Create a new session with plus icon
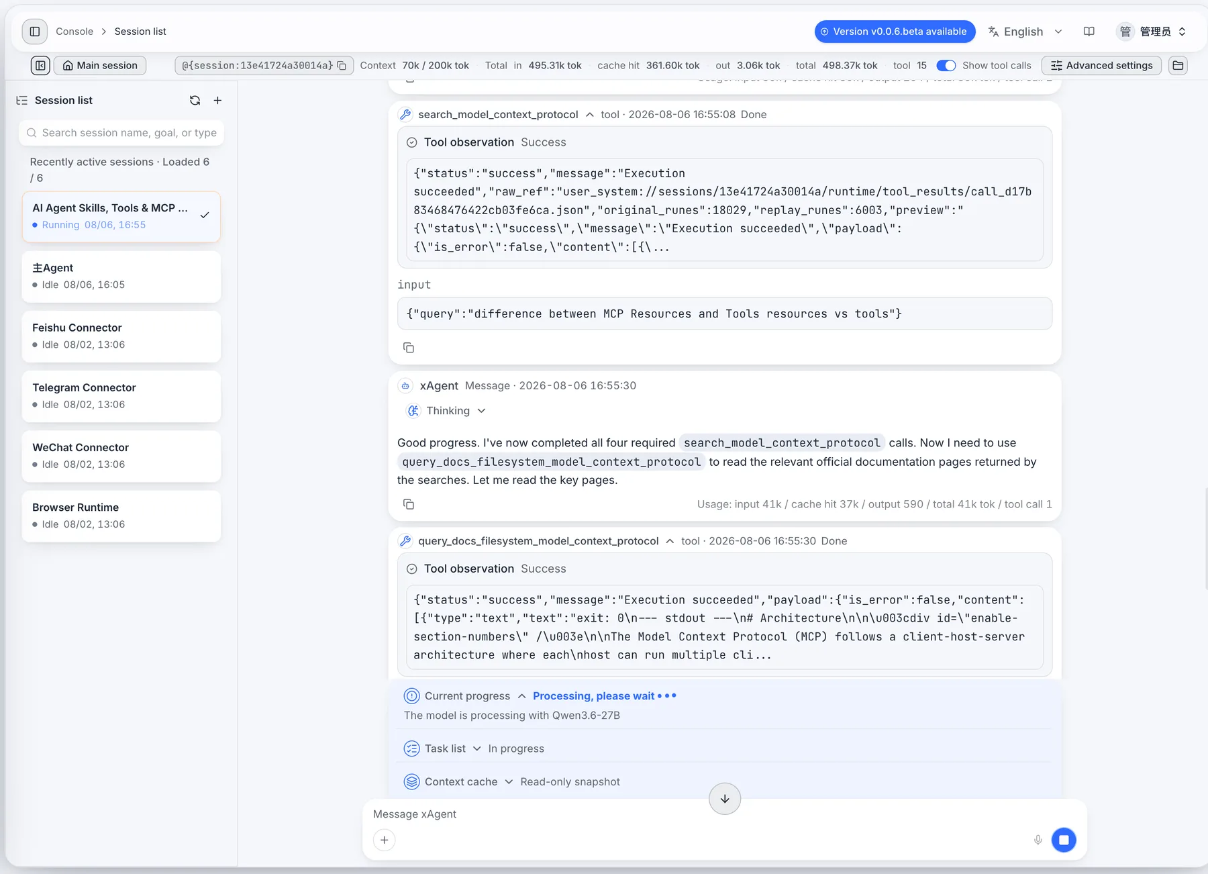Image resolution: width=1208 pixels, height=874 pixels. pos(217,100)
